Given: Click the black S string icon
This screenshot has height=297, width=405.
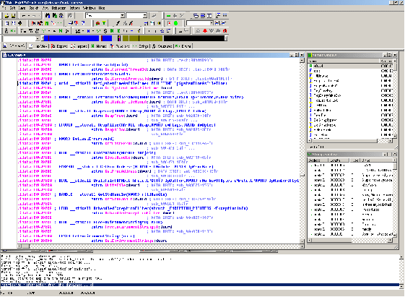Looking at the screenshot, I should [105, 31].
